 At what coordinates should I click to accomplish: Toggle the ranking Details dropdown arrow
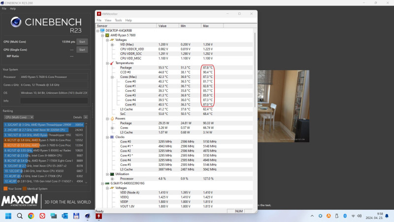86,117
